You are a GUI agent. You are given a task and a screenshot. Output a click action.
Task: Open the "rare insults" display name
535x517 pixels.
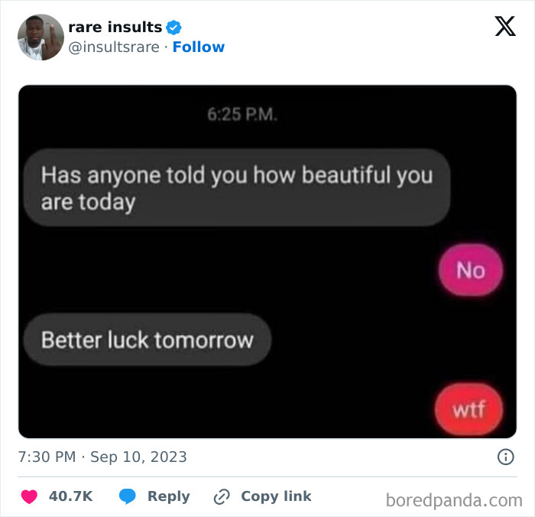click(115, 28)
